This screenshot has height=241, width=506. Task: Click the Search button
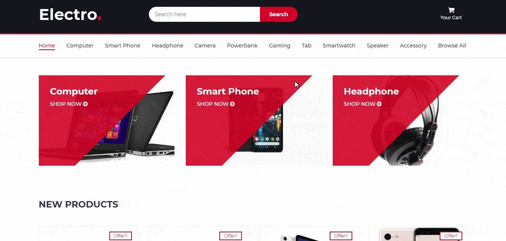click(x=279, y=14)
